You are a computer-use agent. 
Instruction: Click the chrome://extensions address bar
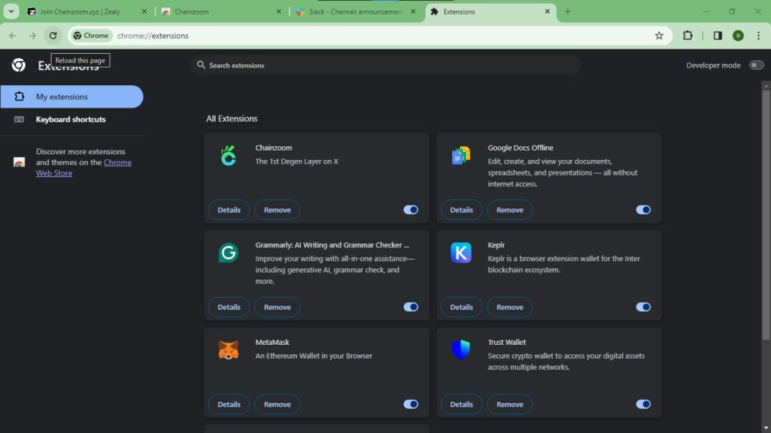(x=371, y=35)
